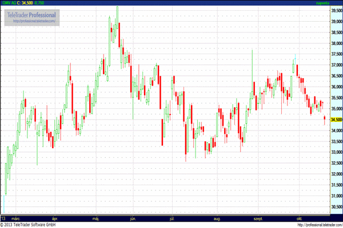The width and height of the screenshot is (343, 228).
Task: Select the 39,500 price axis label
Action: pos(334,11)
